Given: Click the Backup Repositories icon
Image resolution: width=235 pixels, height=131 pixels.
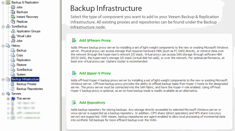Looking at the screenshot, I should pyautogui.click(x=13, y=89).
